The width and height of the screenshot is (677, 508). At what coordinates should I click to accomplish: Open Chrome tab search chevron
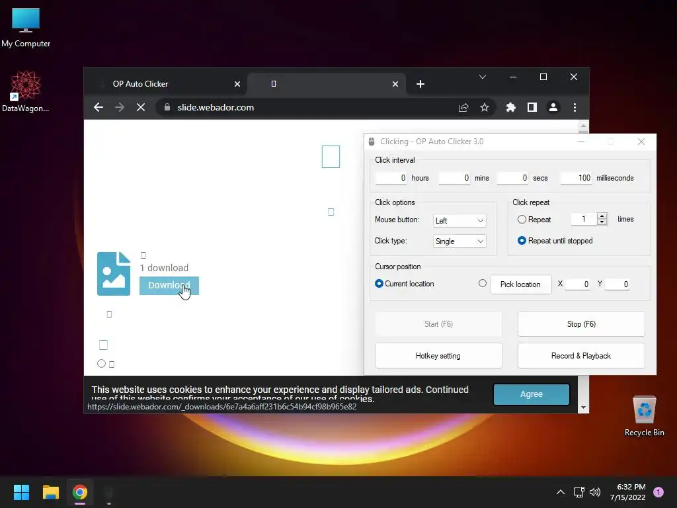click(x=483, y=77)
